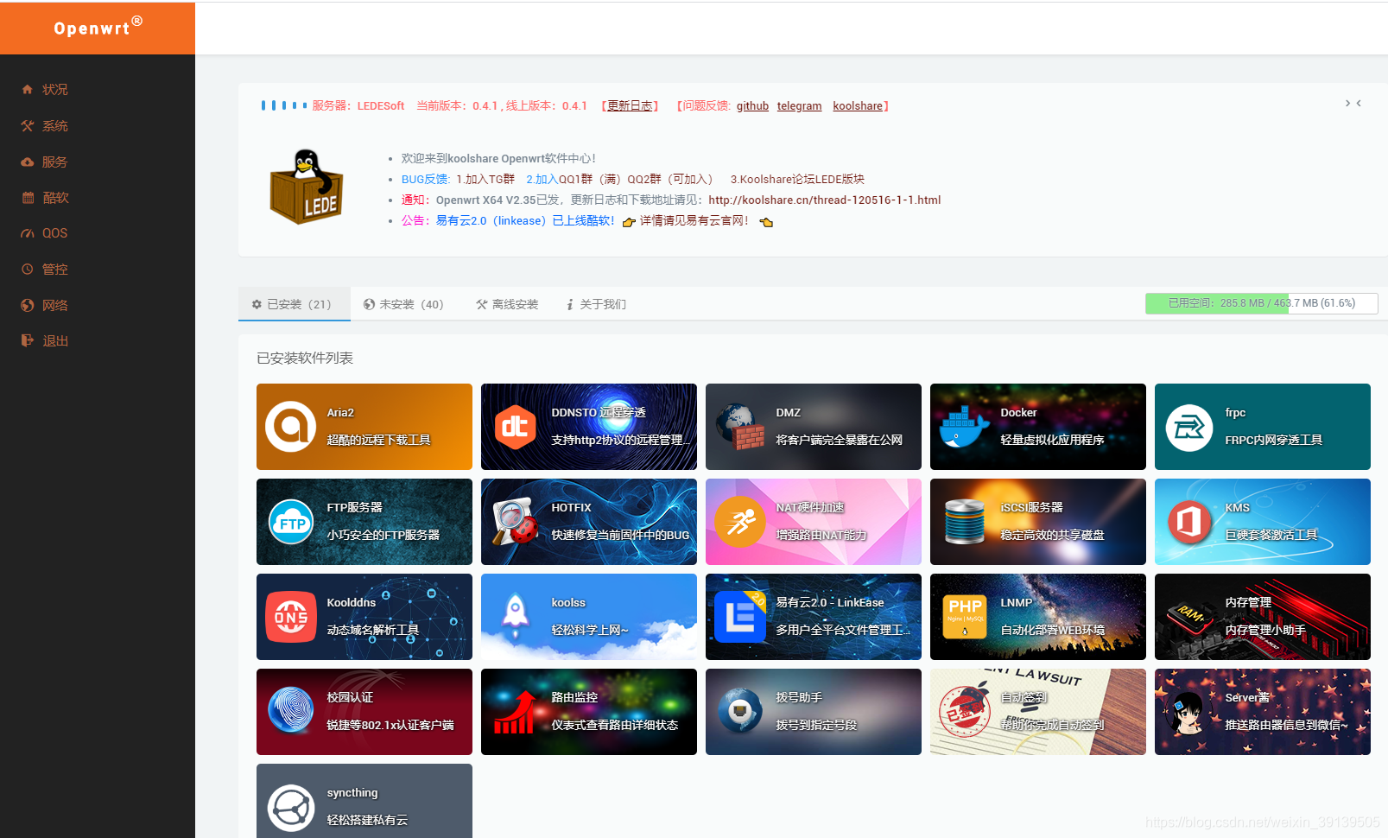The image size is (1388, 838).
Task: Click the 校园认证 fingerprint icon
Action: (x=291, y=710)
